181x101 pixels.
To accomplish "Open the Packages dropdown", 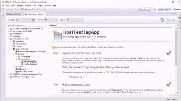I will pos(23,20).
